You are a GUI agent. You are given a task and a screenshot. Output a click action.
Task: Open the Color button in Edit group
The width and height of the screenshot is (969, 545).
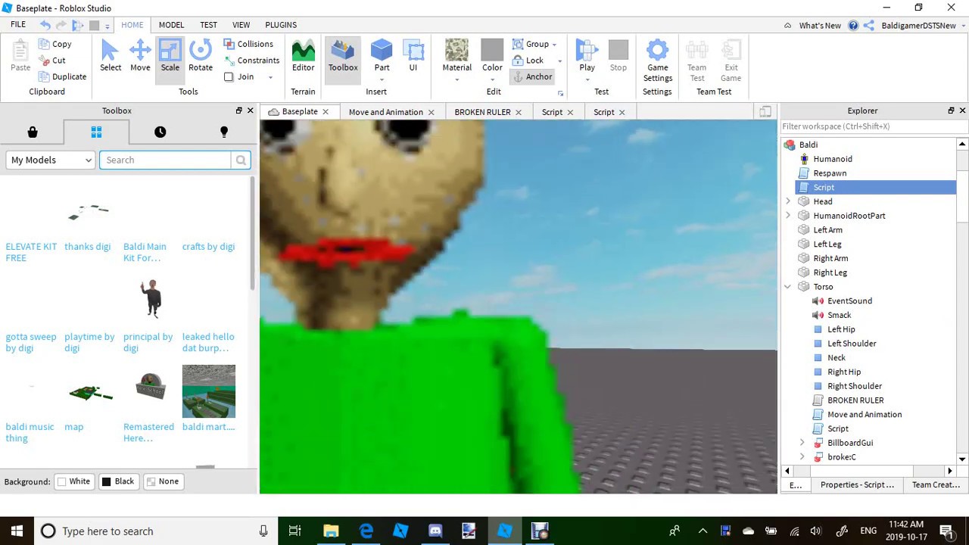coord(492,56)
